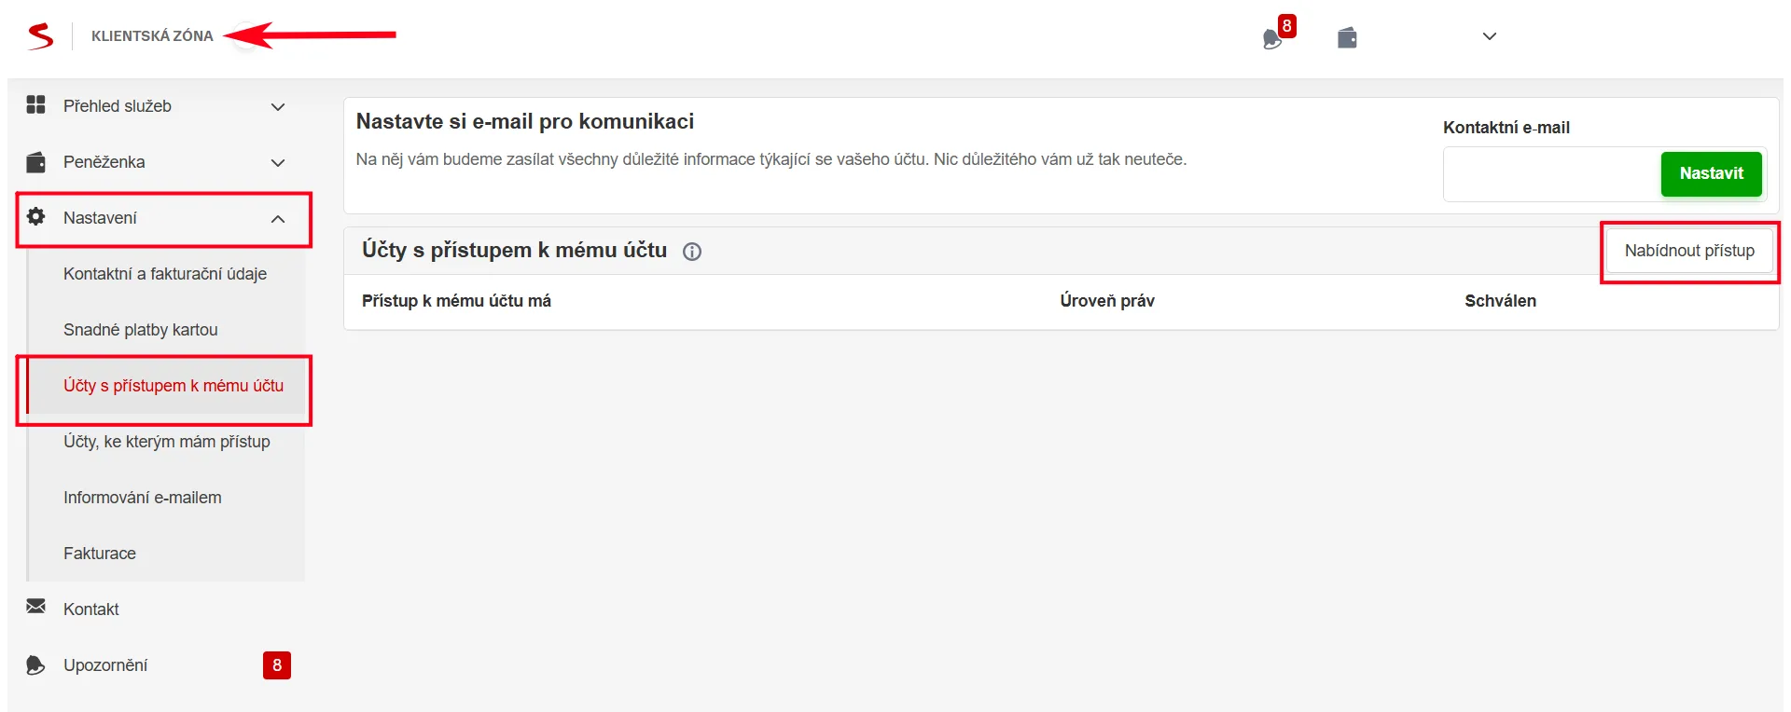
Task: Click the Nastavte si e-mail pro komunikaci heading
Action: [525, 122]
